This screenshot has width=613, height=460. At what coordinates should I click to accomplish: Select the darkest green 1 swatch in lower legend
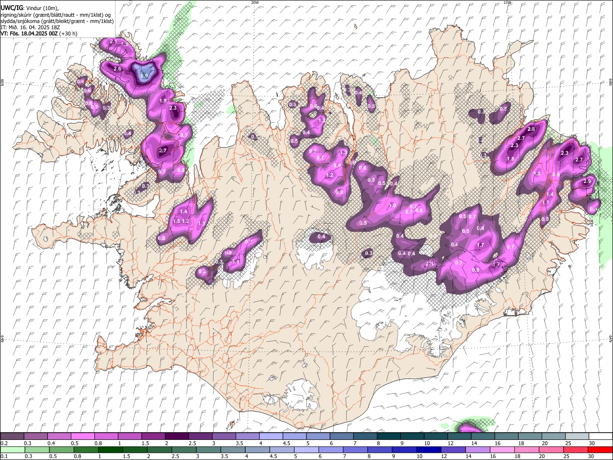pyautogui.click(x=111, y=449)
